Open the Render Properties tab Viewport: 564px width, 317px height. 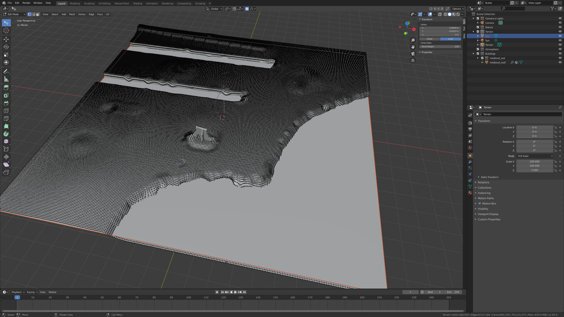pyautogui.click(x=470, y=123)
